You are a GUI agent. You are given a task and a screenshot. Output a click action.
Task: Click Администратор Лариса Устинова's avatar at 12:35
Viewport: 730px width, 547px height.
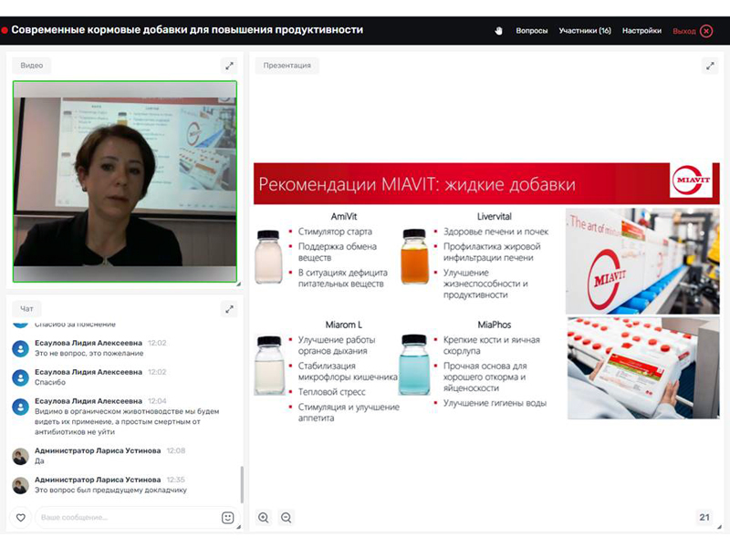(20, 484)
